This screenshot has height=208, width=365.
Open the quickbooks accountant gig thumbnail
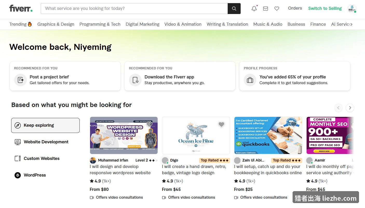[x=268, y=136]
